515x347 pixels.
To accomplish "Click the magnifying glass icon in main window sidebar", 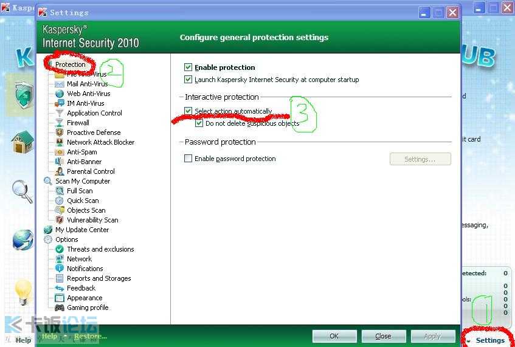I will (22, 191).
